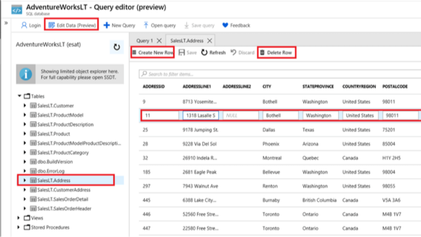Image resolution: width=421 pixels, height=237 pixels.
Task: Click the query editor code icon in title
Action: coord(17,10)
